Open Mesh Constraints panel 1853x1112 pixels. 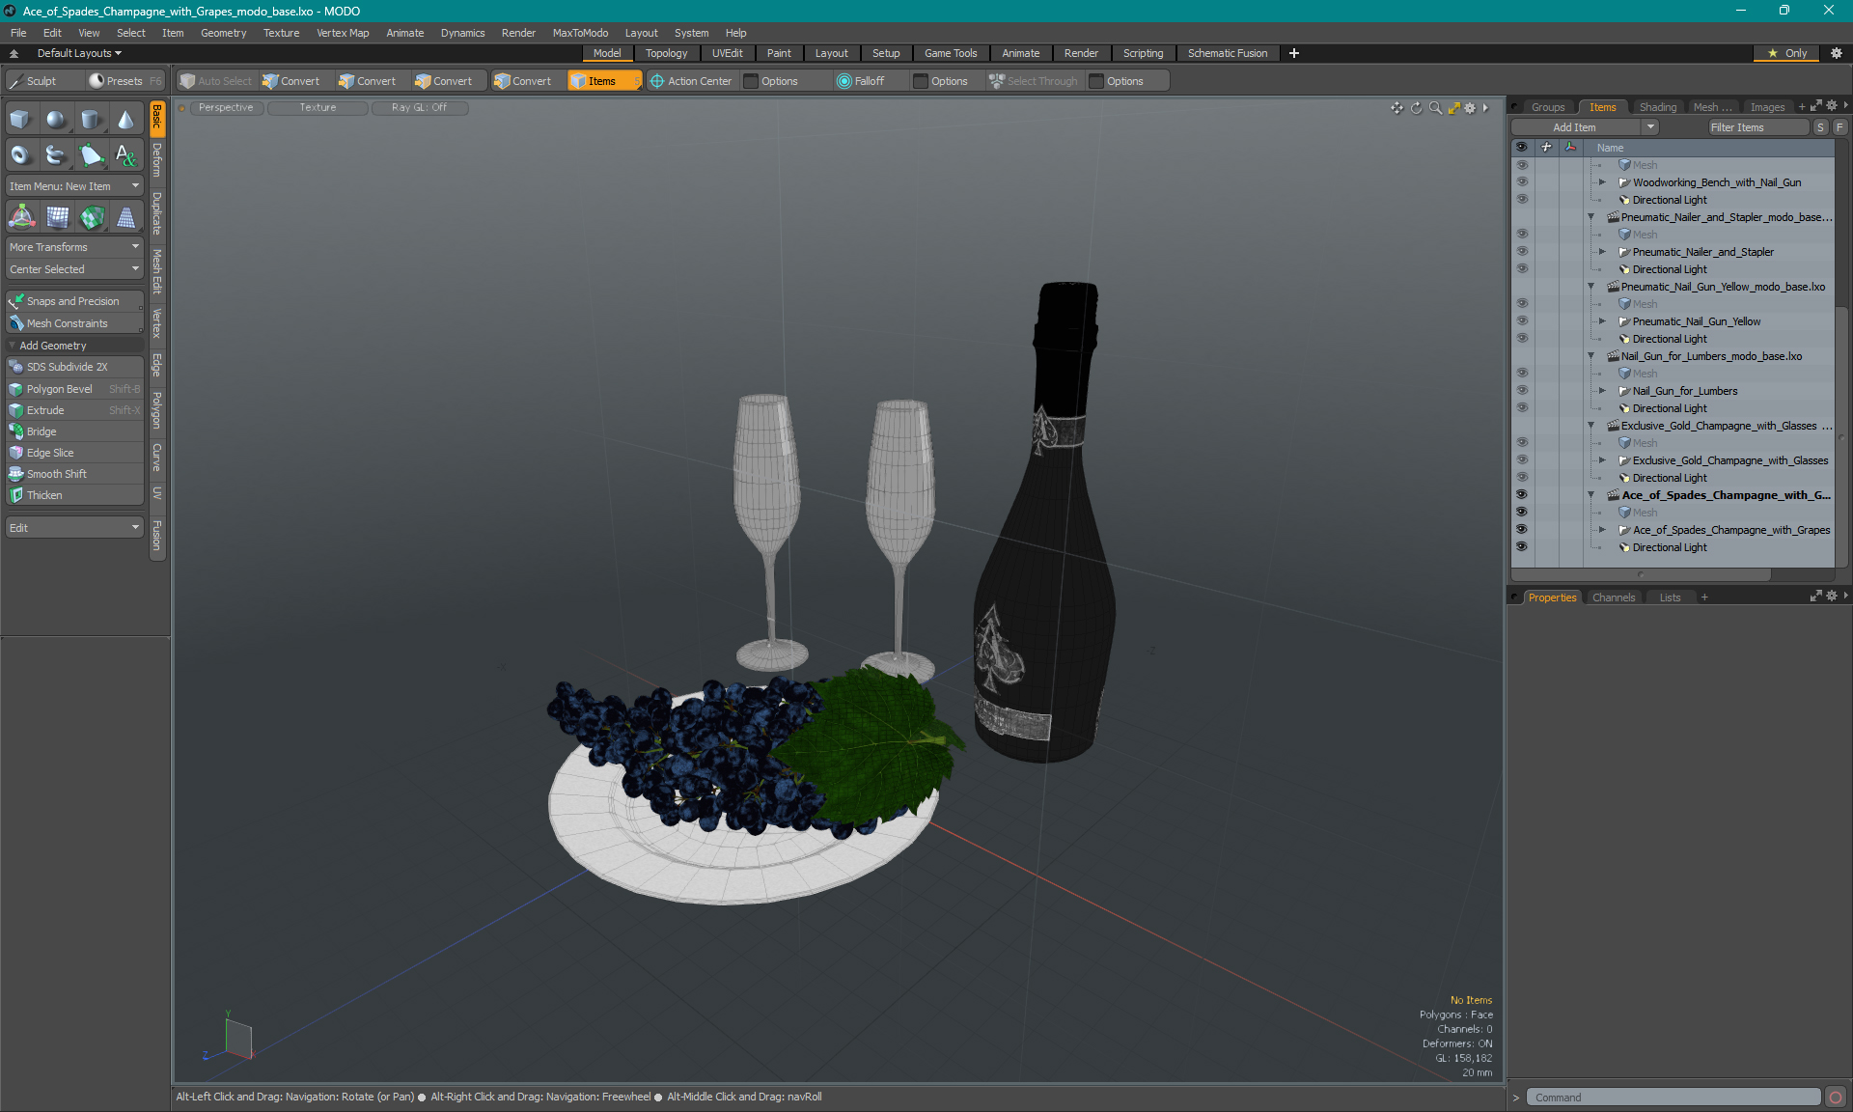74,323
